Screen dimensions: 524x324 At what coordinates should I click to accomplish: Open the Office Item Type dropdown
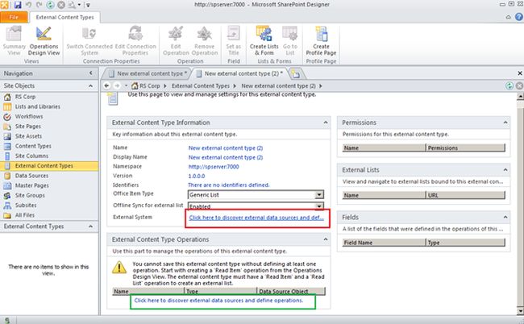319,194
